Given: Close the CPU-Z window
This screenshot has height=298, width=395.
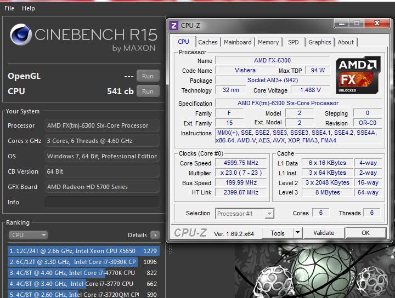Looking at the screenshot, I should [377, 24].
